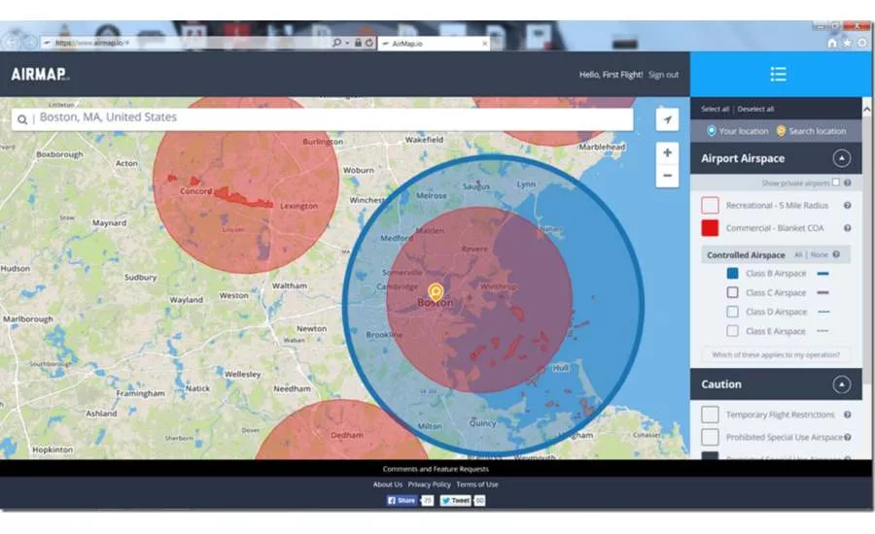Click the Framingham label on the map
The height and width of the screenshot is (534, 875).
coord(140,393)
